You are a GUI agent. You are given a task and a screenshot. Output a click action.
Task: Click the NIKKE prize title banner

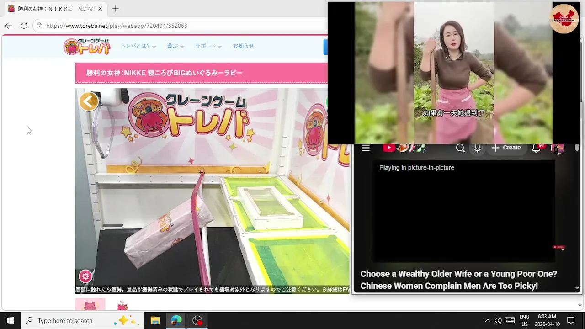tap(202, 73)
